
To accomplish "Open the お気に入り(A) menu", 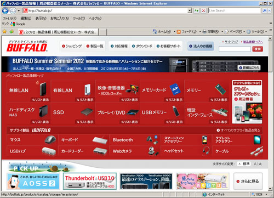I will [60, 18].
